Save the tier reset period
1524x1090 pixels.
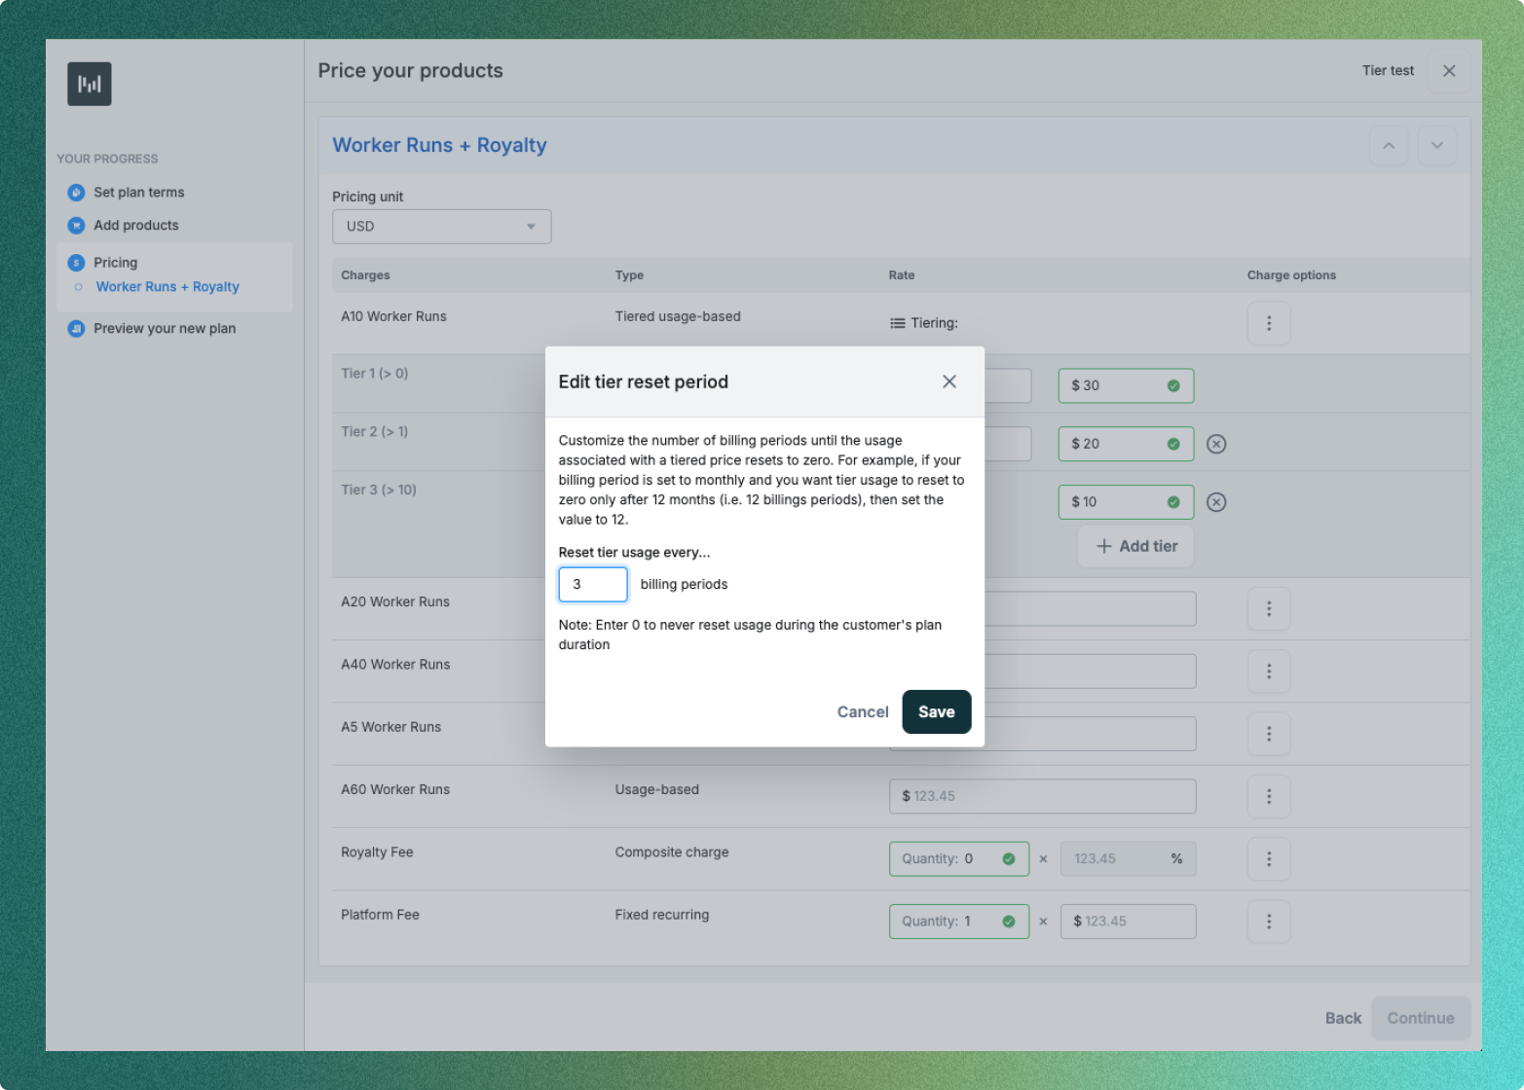pos(936,711)
